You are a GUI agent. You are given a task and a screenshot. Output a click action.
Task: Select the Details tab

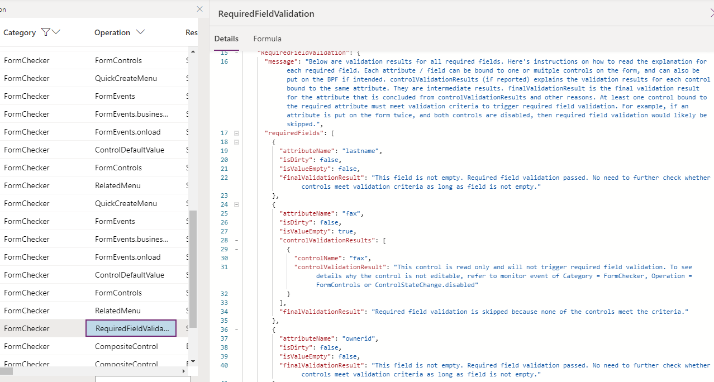click(226, 39)
